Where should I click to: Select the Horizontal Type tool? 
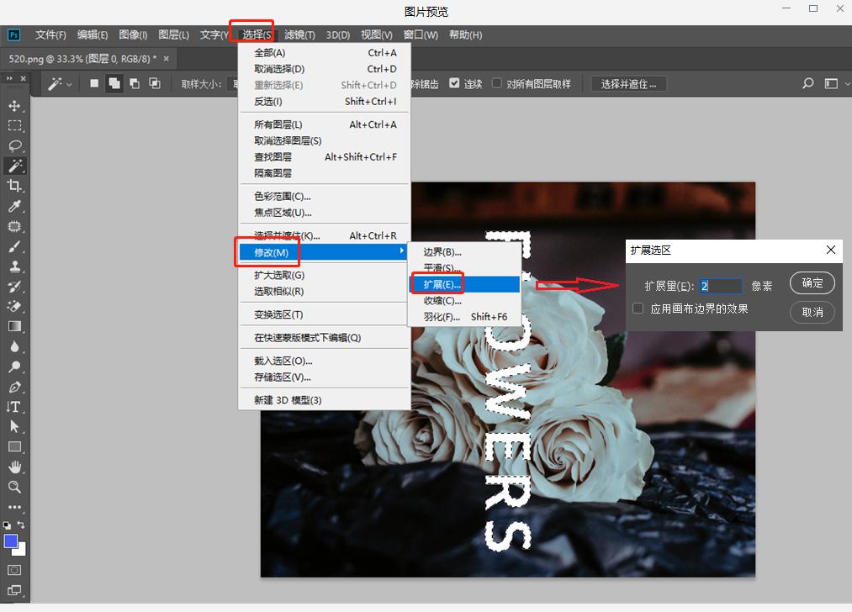[x=14, y=408]
